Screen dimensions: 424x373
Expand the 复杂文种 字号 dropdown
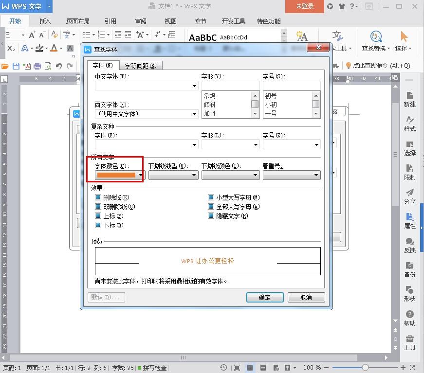click(x=316, y=145)
